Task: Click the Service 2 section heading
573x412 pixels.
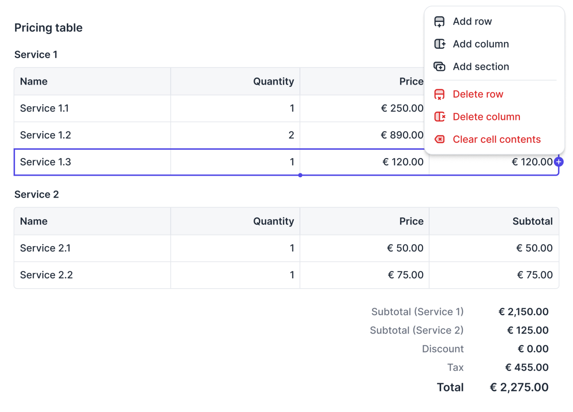Action: click(37, 195)
